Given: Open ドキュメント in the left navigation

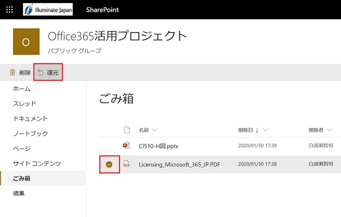Looking at the screenshot, I should click(x=31, y=119).
